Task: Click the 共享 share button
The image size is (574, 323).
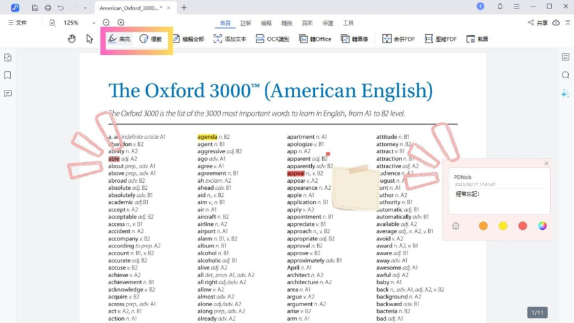Action: (x=538, y=23)
